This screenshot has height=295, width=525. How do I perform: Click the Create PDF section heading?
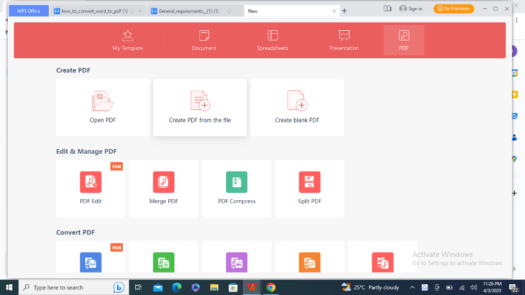point(73,70)
